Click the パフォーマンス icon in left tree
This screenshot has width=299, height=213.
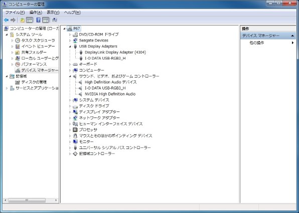pyautogui.click(x=18, y=64)
